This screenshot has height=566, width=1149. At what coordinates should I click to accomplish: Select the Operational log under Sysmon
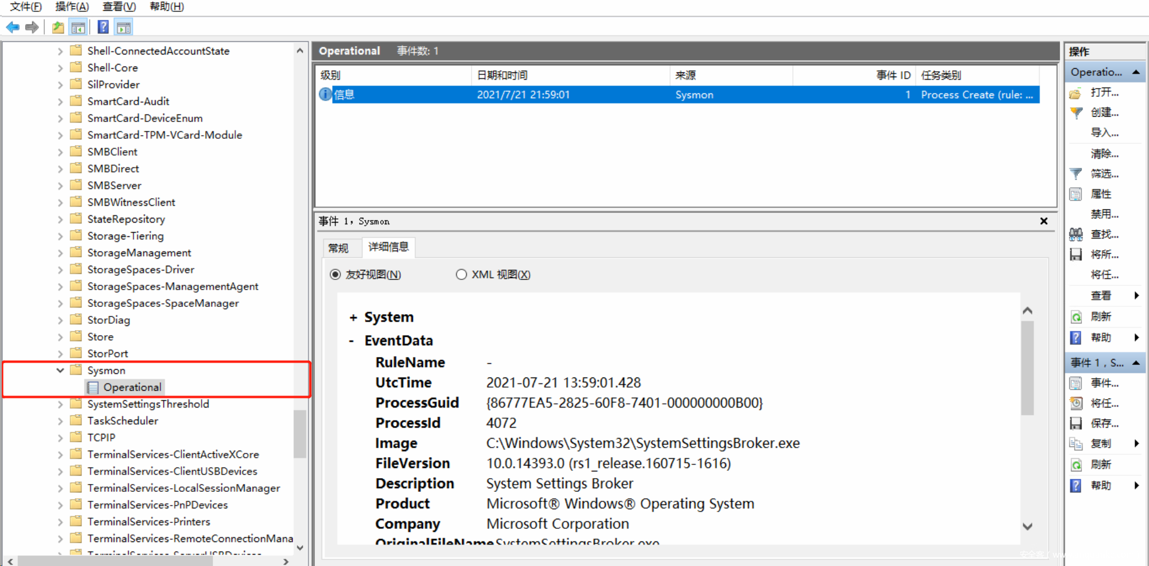tap(132, 387)
